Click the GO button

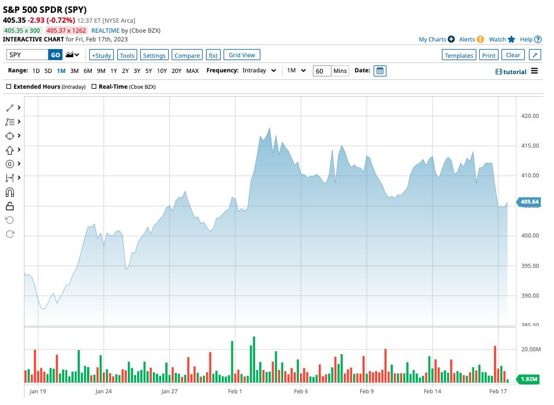point(55,55)
